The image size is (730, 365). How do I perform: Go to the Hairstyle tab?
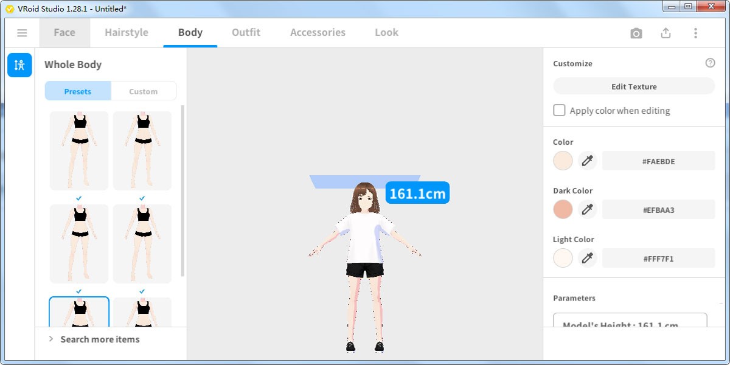(126, 33)
